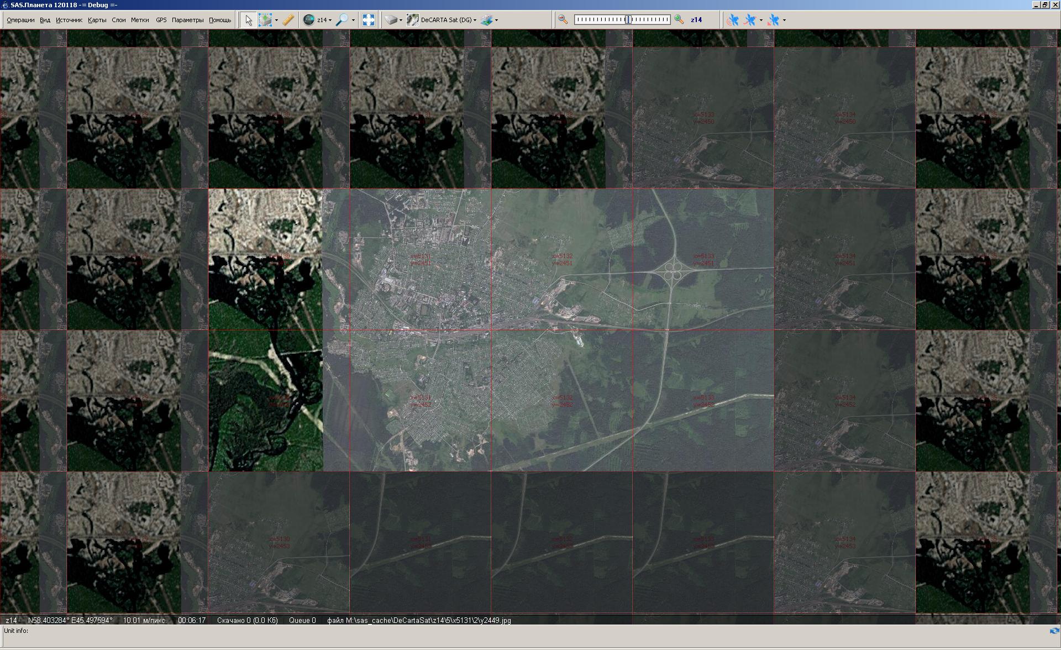Toggle the GPS track recording icon

(x=750, y=20)
